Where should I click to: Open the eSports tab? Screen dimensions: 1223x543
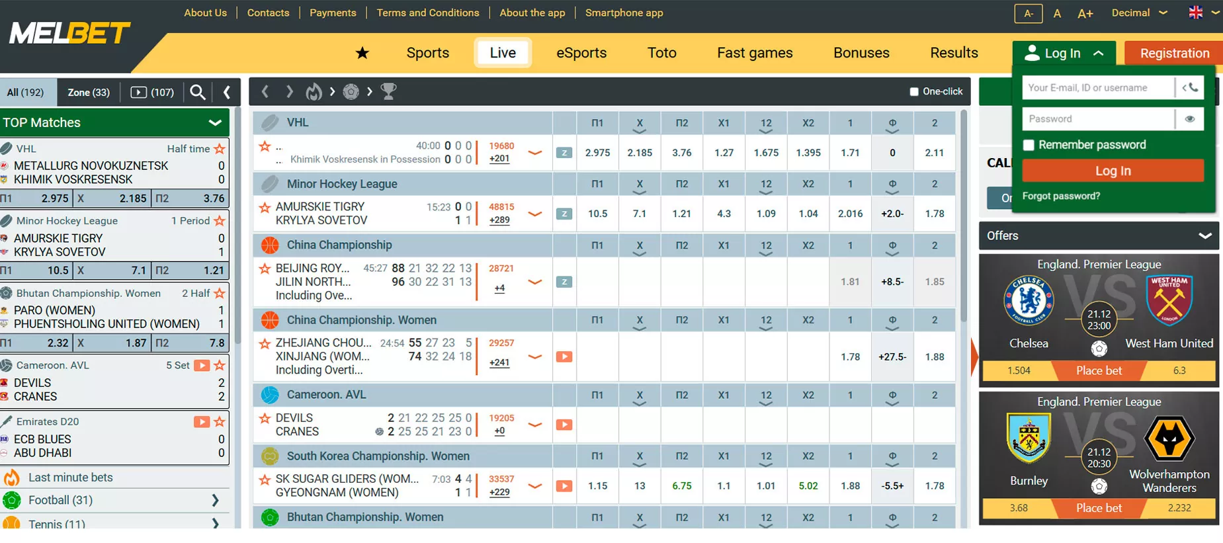581,53
